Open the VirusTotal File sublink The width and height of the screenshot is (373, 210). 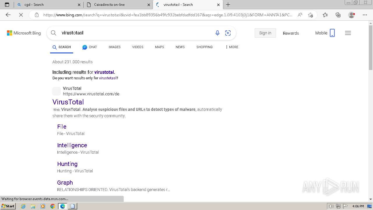pos(62,127)
